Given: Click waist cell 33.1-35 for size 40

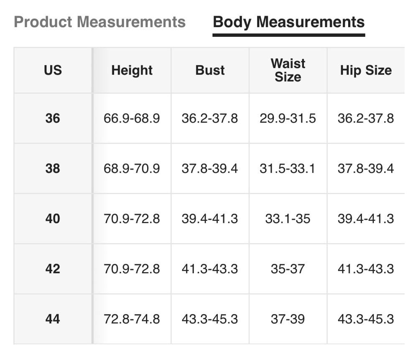Looking at the screenshot, I should pos(288,219).
